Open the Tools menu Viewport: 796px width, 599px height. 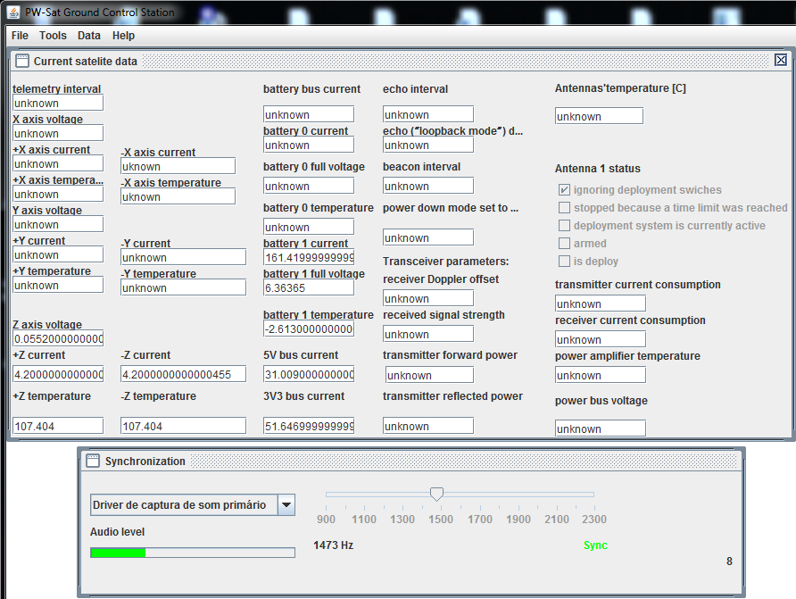coord(53,36)
